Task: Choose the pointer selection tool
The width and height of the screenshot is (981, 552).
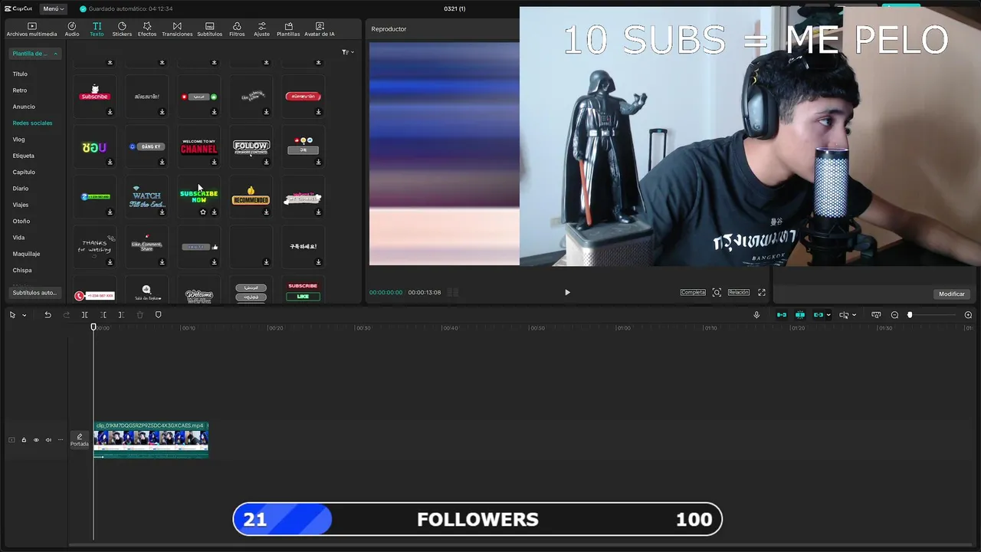Action: (12, 315)
